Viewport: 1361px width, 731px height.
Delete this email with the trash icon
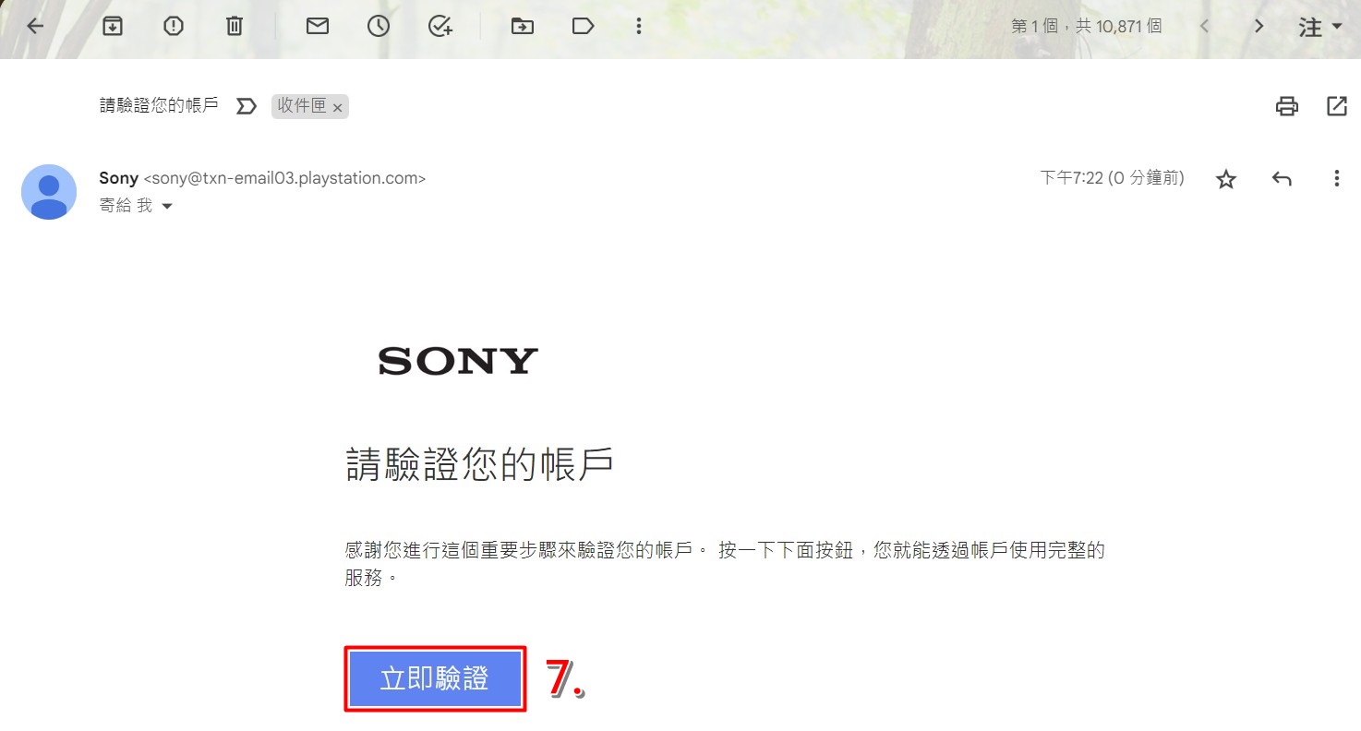[235, 26]
